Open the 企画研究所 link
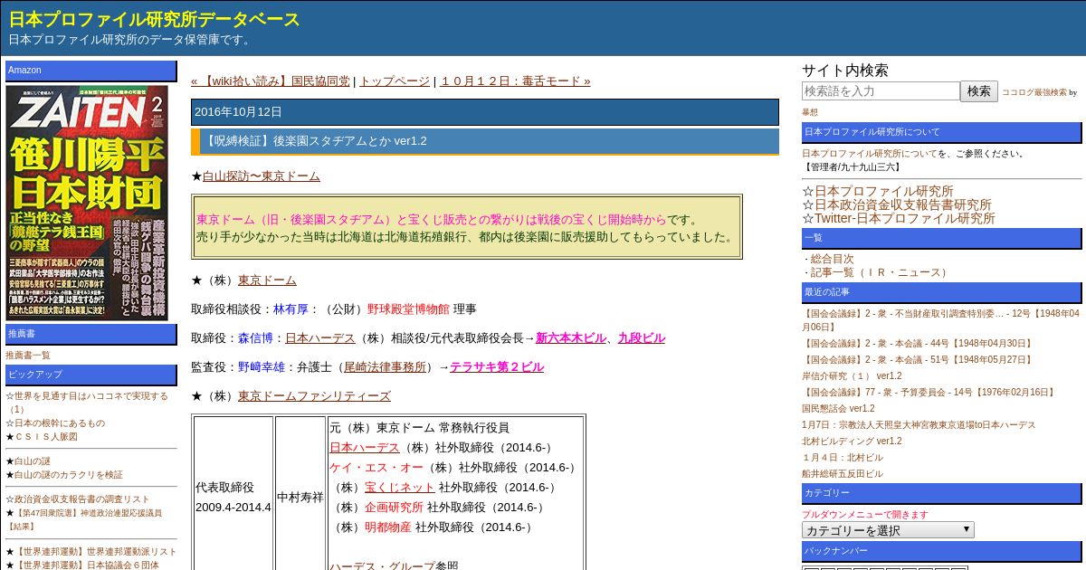The image size is (1086, 570). click(x=394, y=507)
